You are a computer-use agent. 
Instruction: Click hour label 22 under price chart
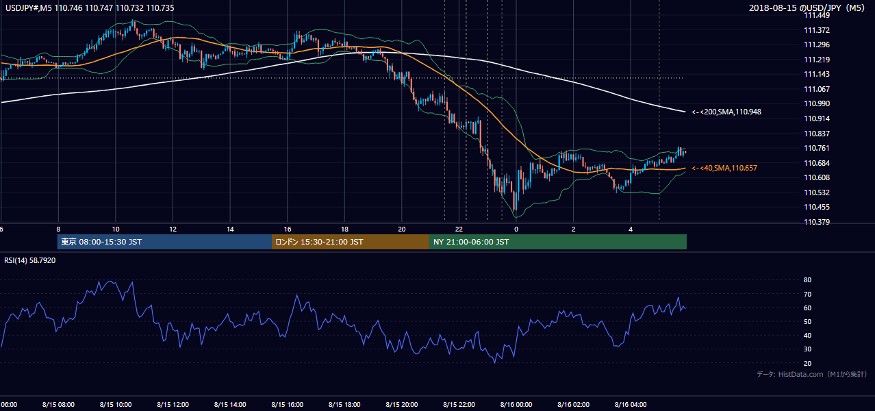click(459, 229)
